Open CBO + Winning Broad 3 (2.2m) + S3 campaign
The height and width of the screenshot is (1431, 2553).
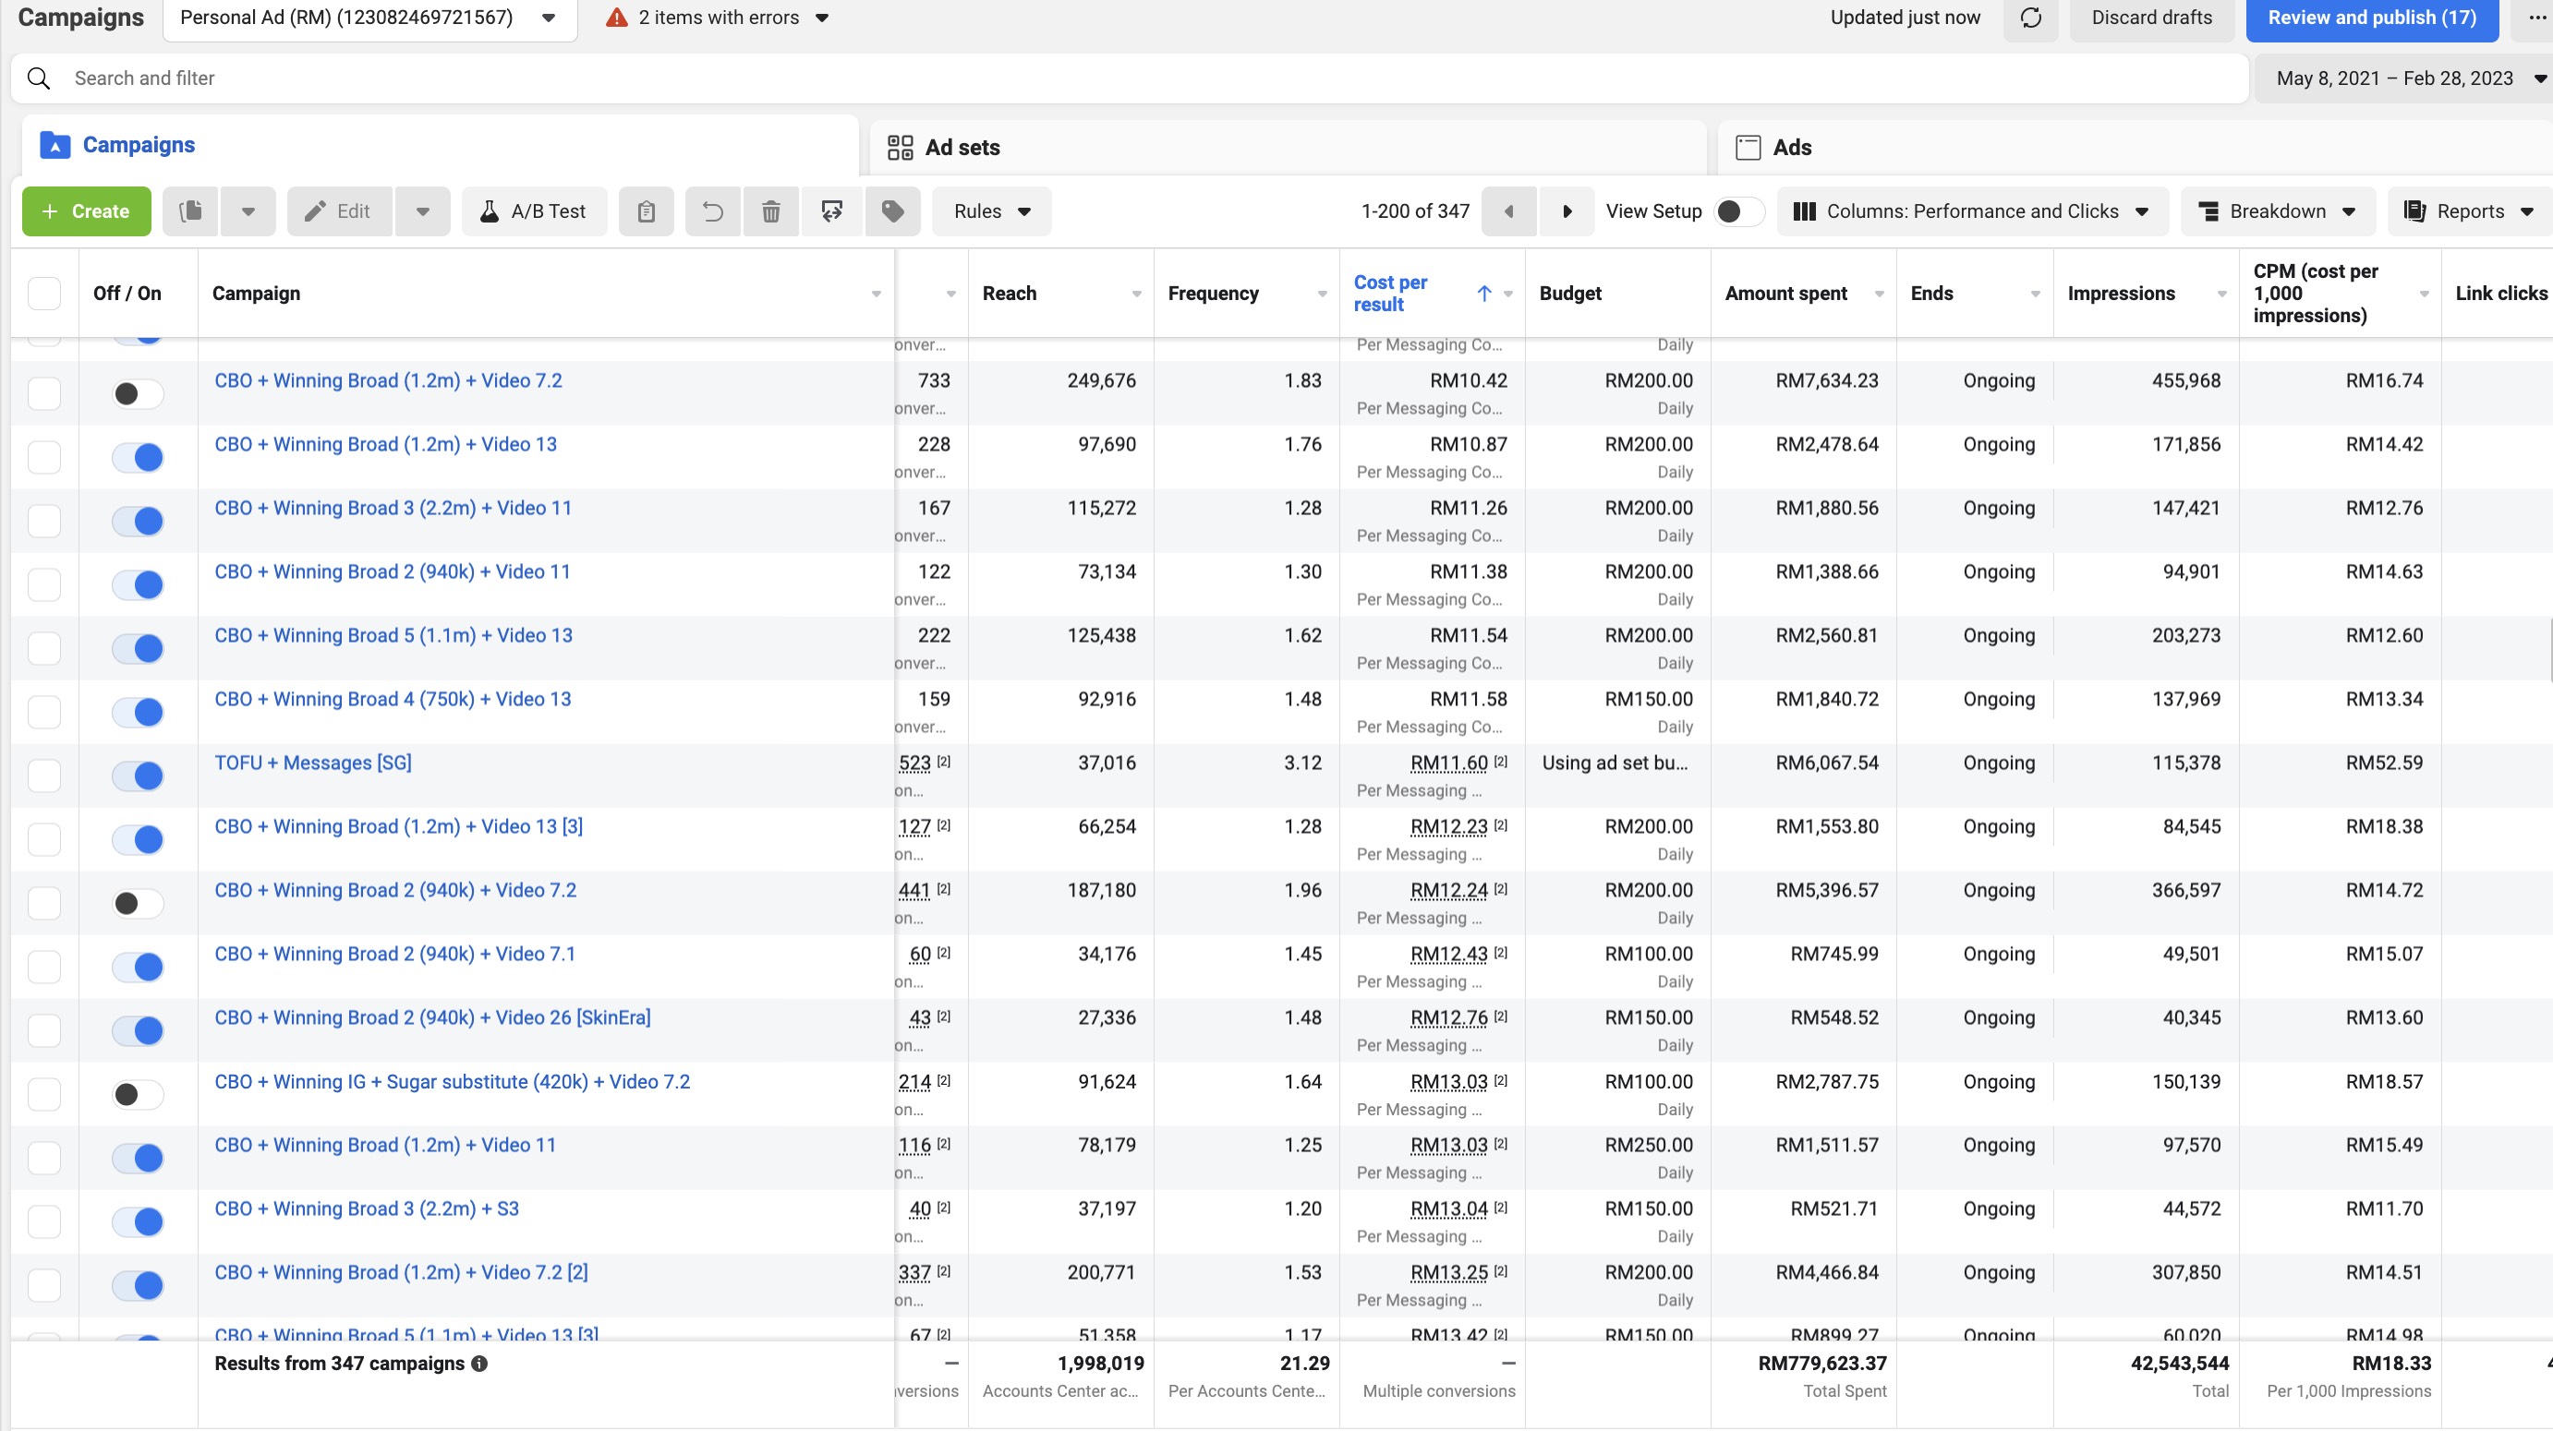point(367,1209)
